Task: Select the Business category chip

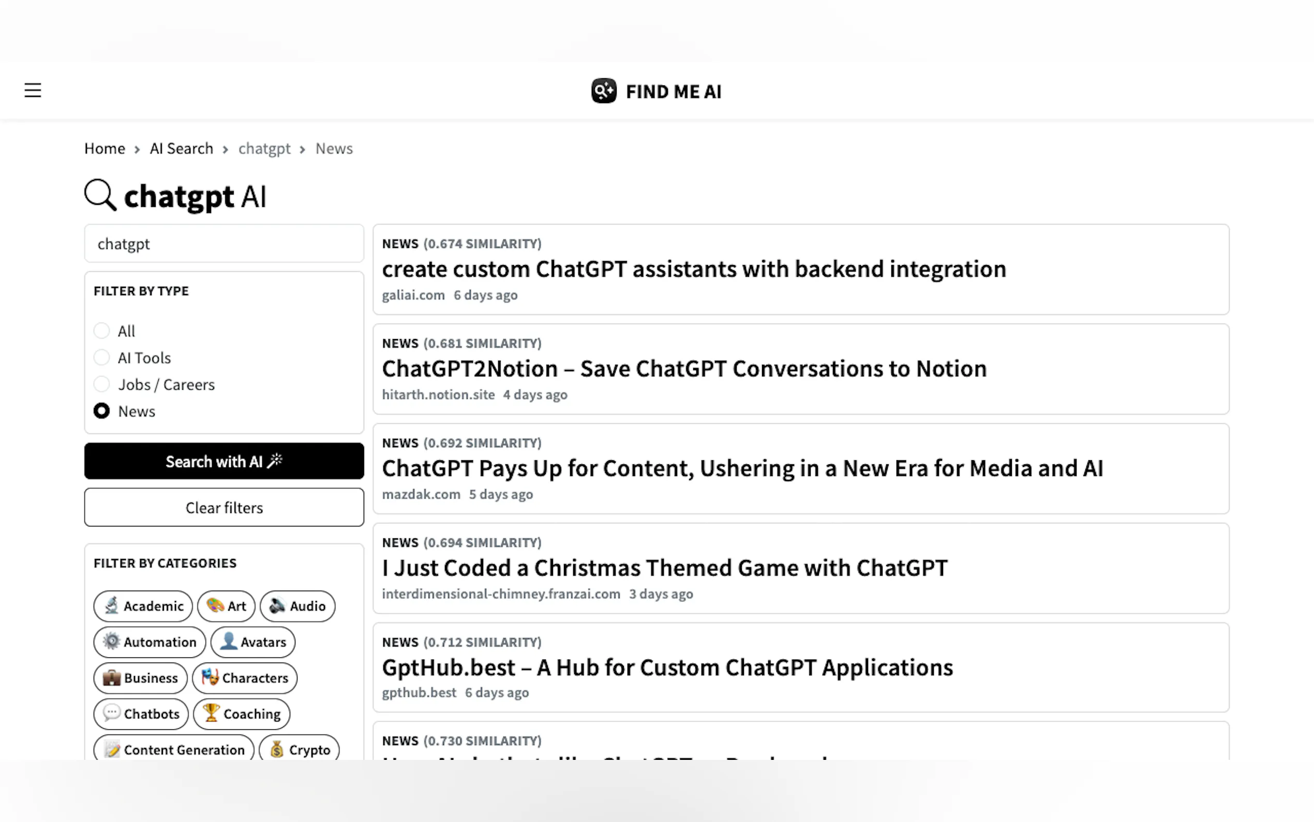Action: [140, 678]
